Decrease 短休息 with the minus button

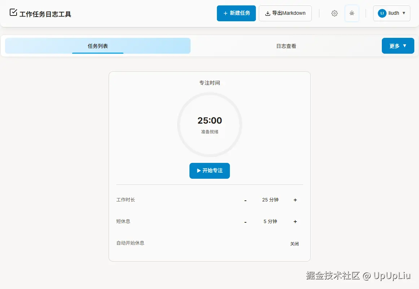245,222
